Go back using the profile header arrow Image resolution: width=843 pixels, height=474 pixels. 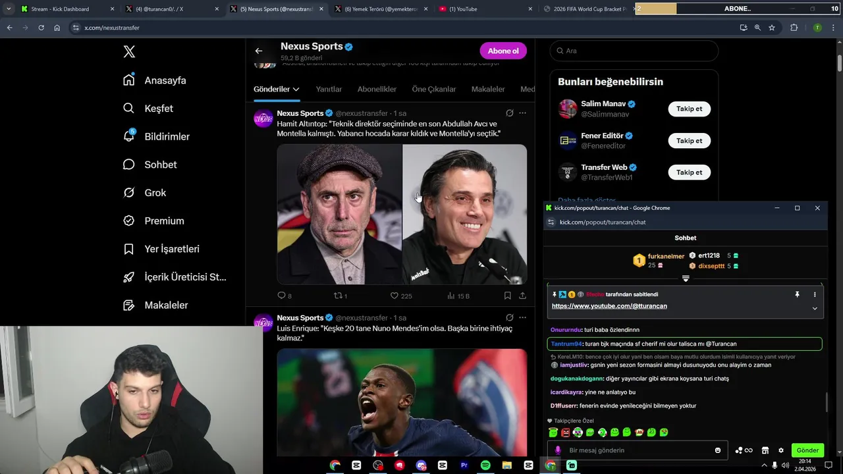tap(259, 51)
